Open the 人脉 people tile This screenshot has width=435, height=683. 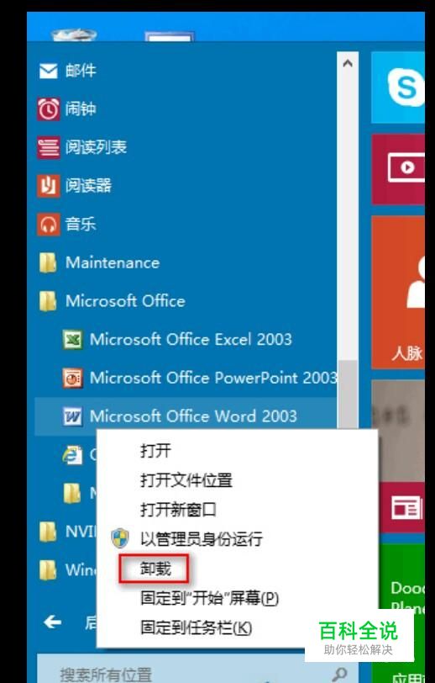tap(398, 292)
